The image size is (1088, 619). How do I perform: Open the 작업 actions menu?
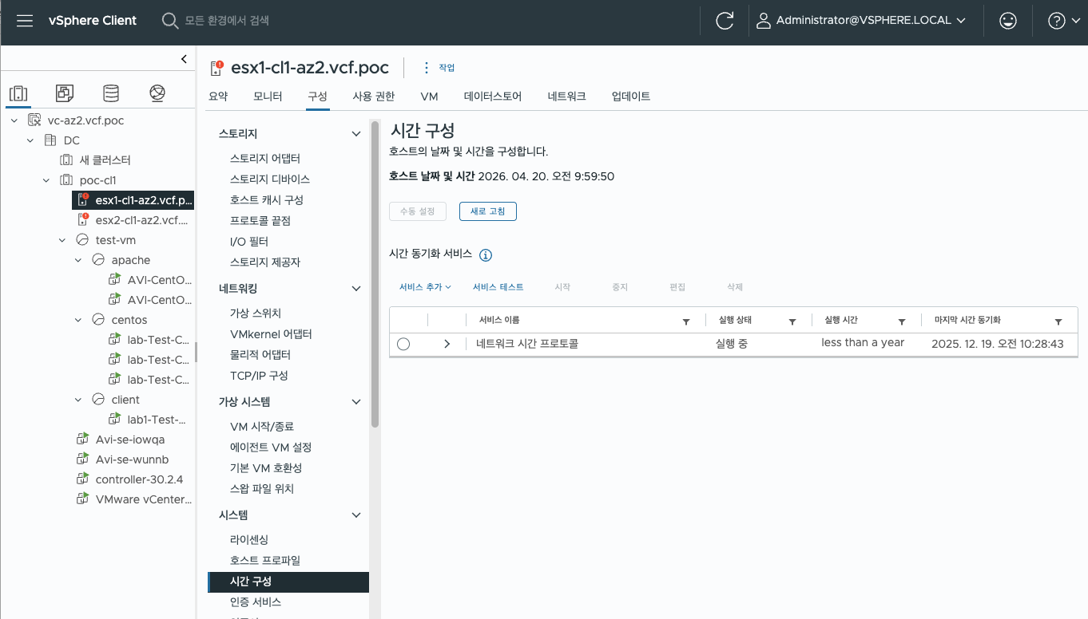[439, 68]
